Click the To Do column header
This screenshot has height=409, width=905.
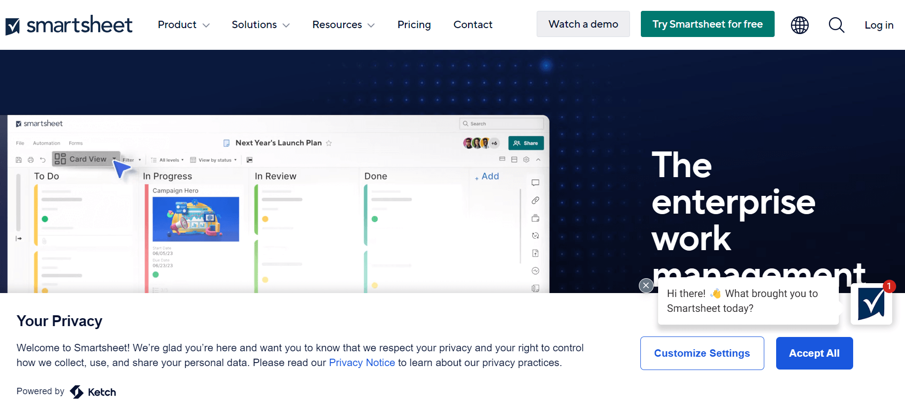pos(46,176)
